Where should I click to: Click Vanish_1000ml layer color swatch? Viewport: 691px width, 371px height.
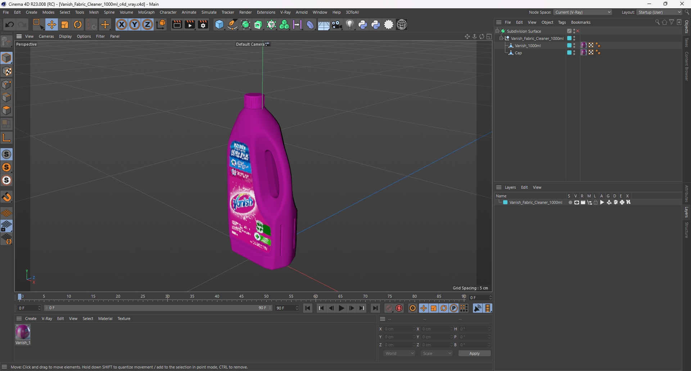click(x=569, y=45)
